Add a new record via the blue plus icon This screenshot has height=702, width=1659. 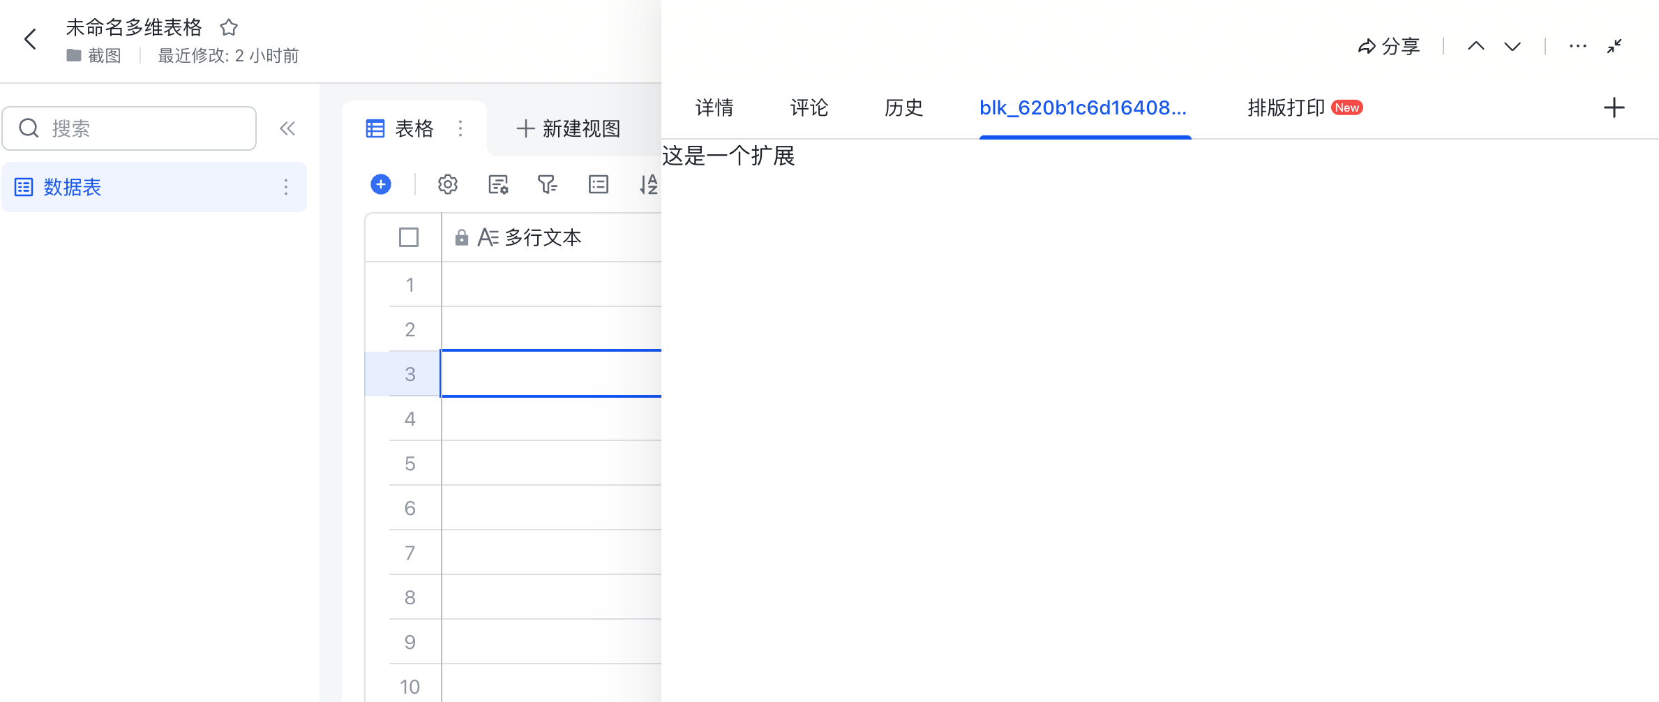tap(380, 184)
